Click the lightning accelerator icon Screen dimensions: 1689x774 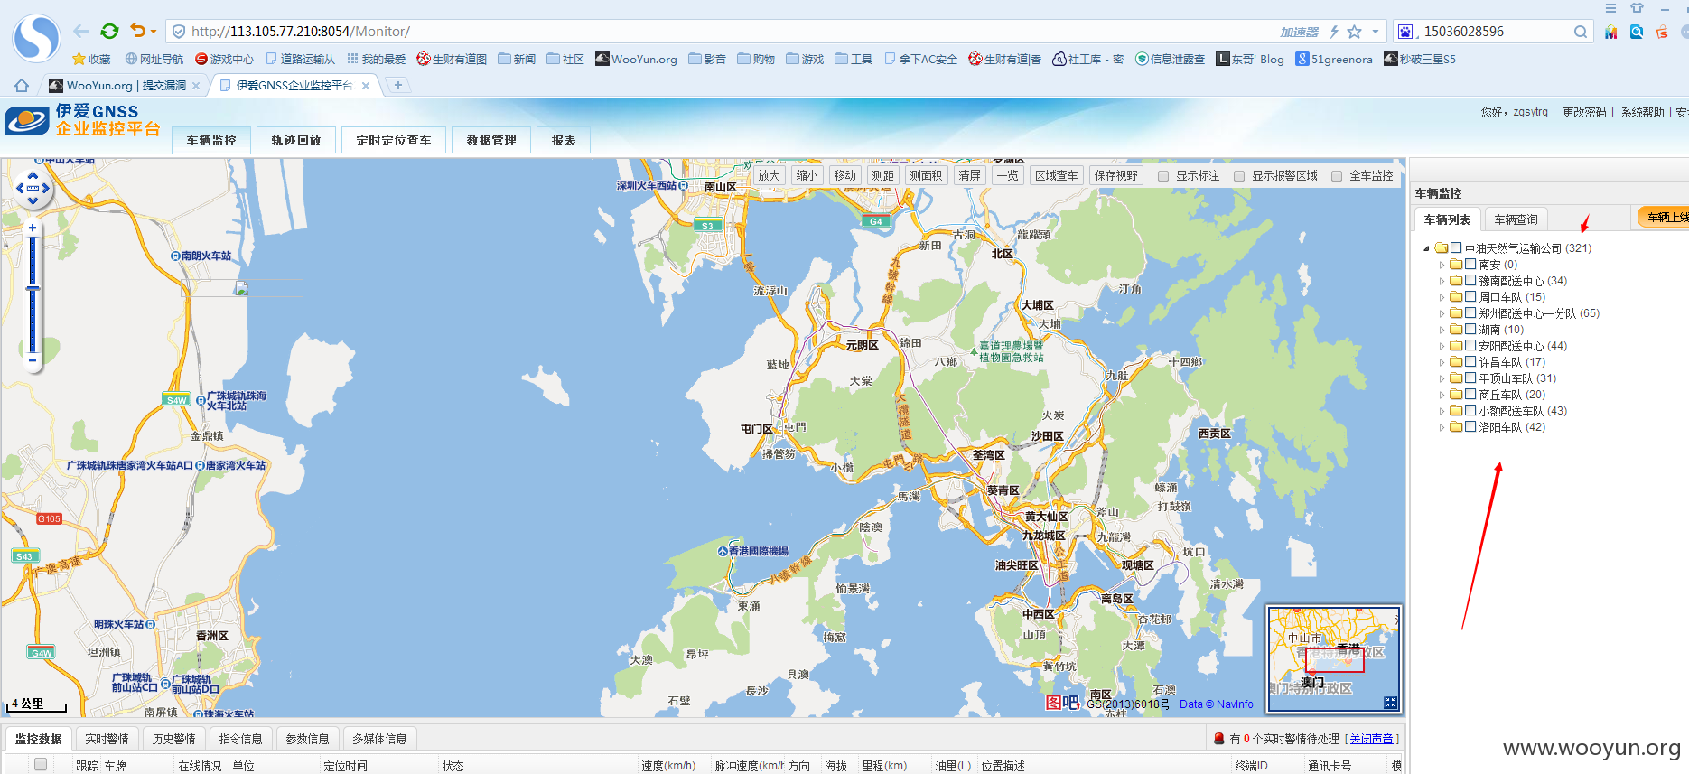point(1333,32)
